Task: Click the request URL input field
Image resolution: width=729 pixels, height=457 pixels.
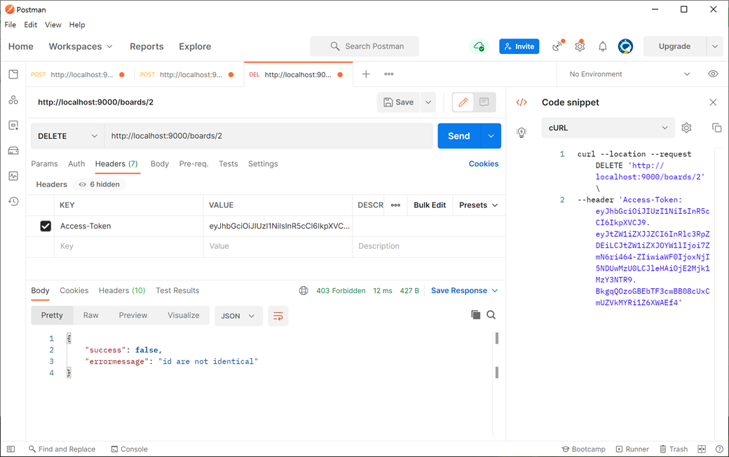Action: [268, 136]
